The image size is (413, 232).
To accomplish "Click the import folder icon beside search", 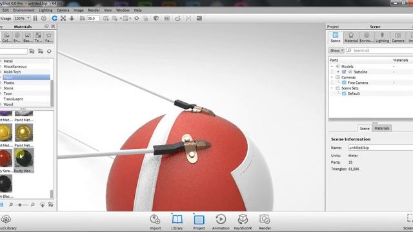I will [x=41, y=52].
